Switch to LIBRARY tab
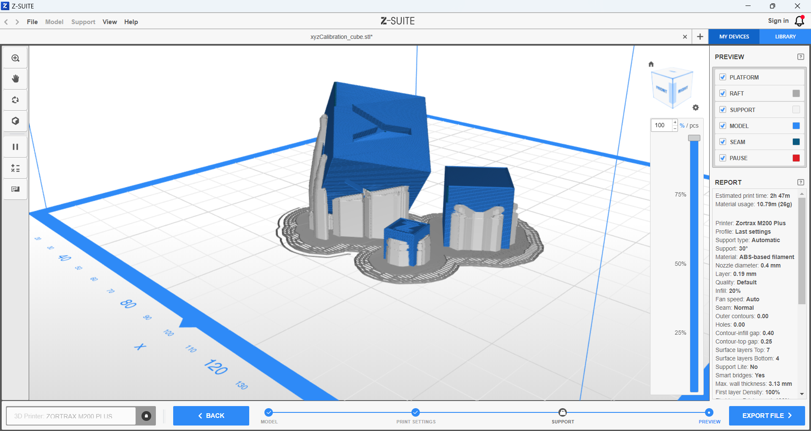The height and width of the screenshot is (431, 811). coord(785,37)
